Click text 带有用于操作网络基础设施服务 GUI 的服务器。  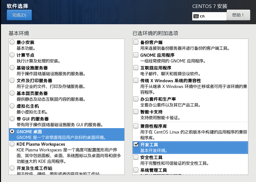(60, 125)
